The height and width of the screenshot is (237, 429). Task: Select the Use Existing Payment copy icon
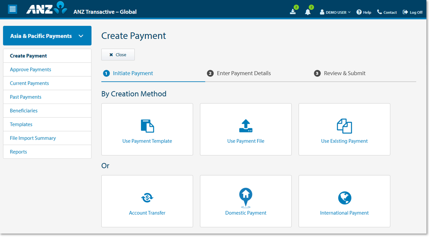(x=344, y=125)
